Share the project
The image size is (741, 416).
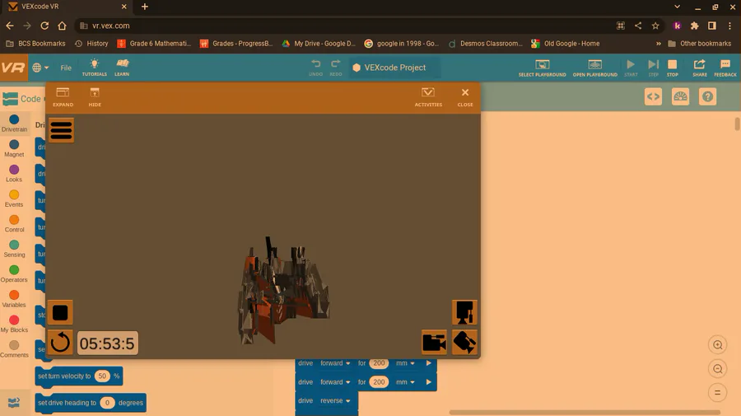pyautogui.click(x=699, y=68)
